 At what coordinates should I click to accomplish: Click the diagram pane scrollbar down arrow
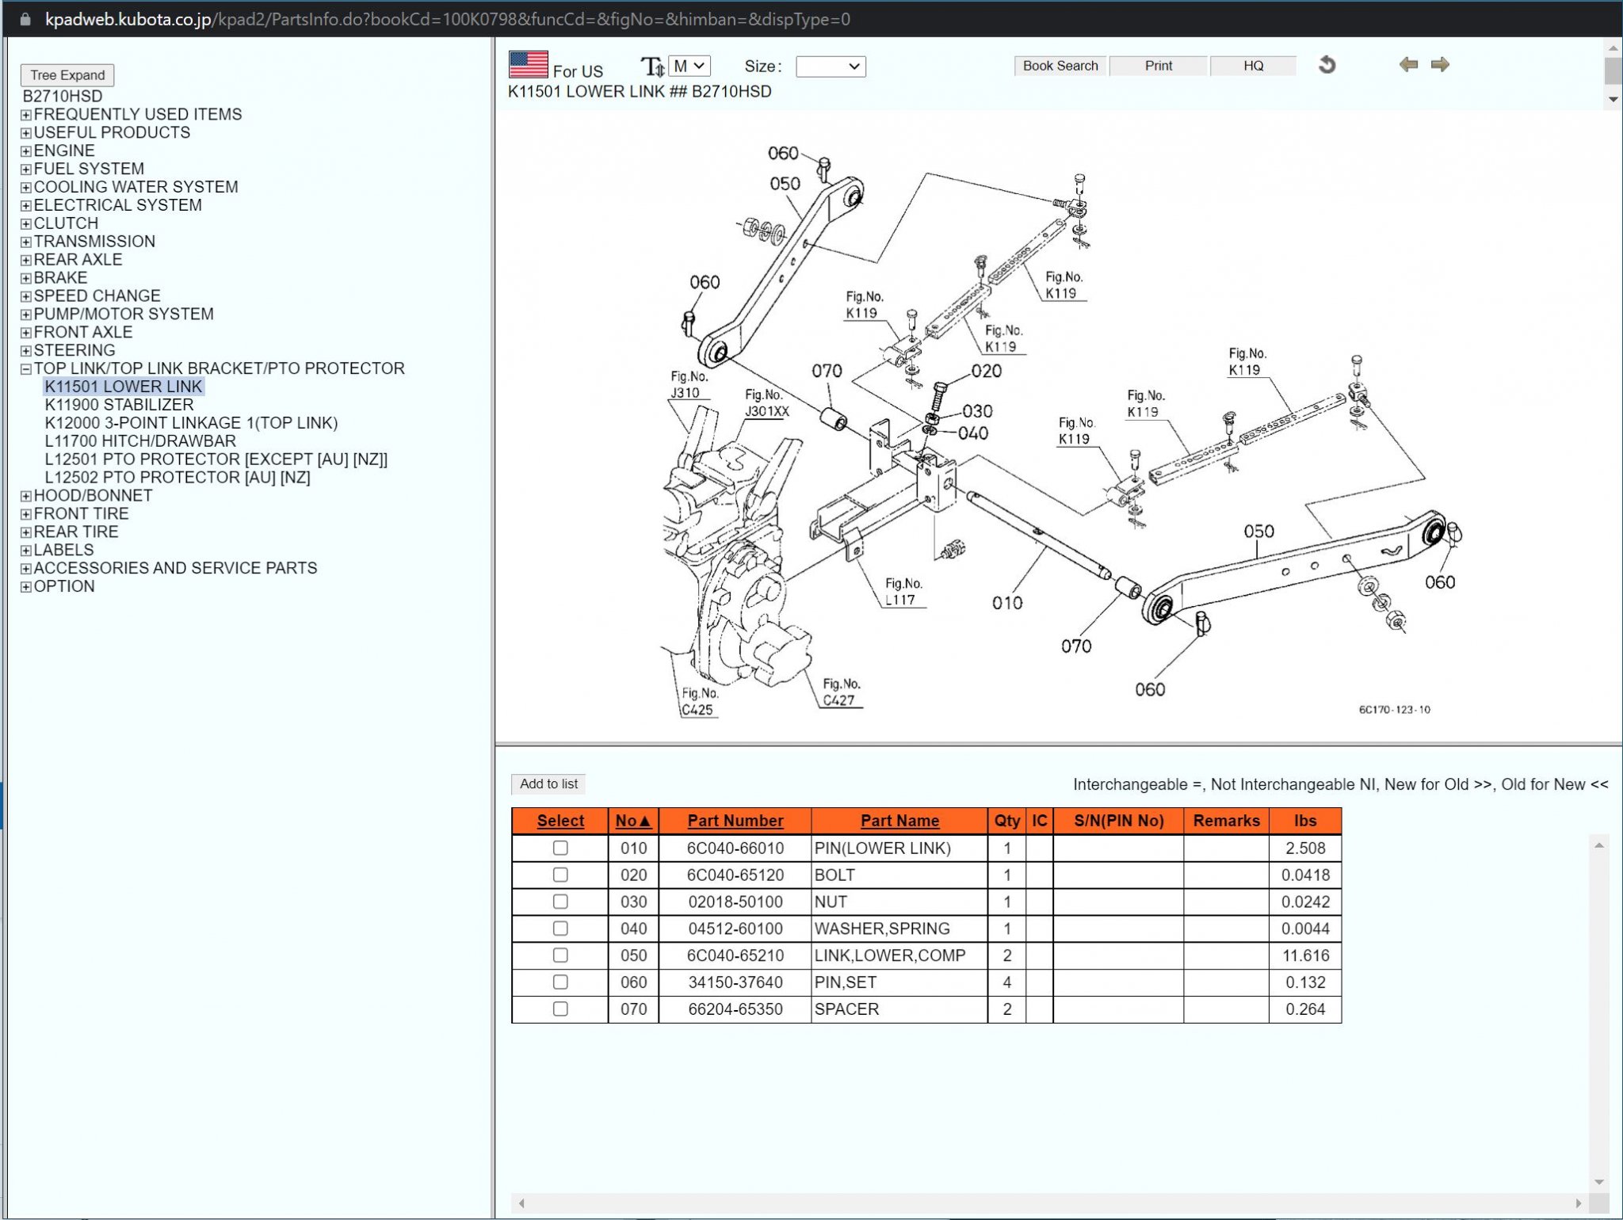pyautogui.click(x=1613, y=99)
